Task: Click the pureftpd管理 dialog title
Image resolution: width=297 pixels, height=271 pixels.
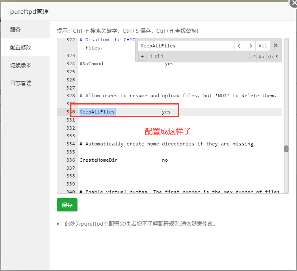Action: 29,11
